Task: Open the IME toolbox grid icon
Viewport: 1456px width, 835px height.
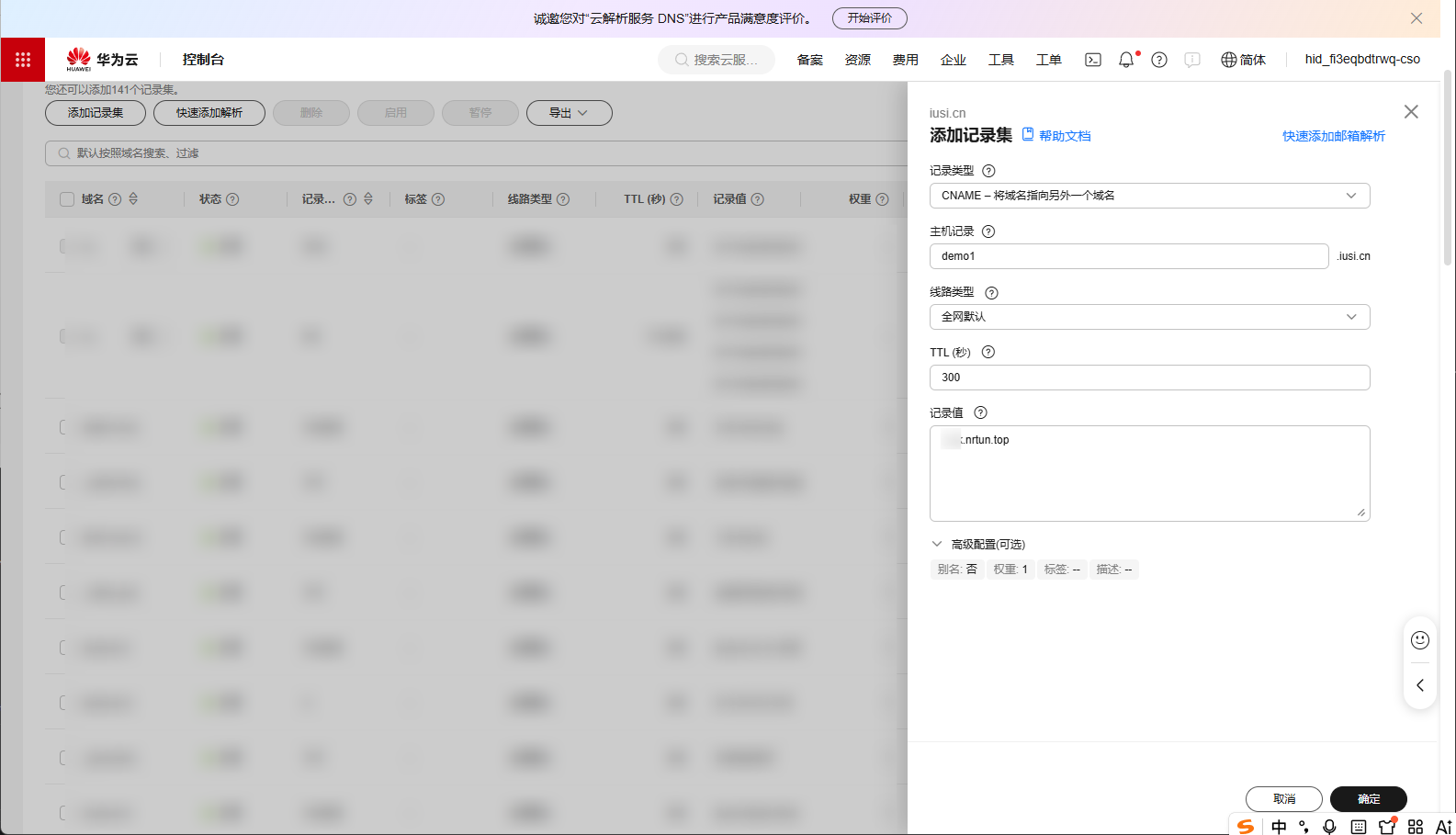Action: (x=1416, y=827)
